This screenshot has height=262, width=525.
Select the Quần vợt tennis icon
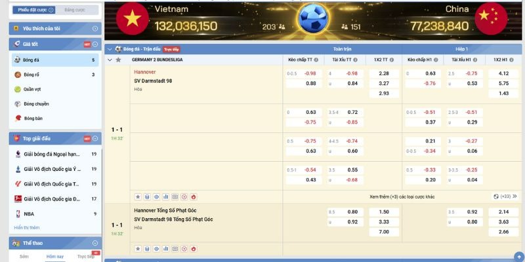17,90
